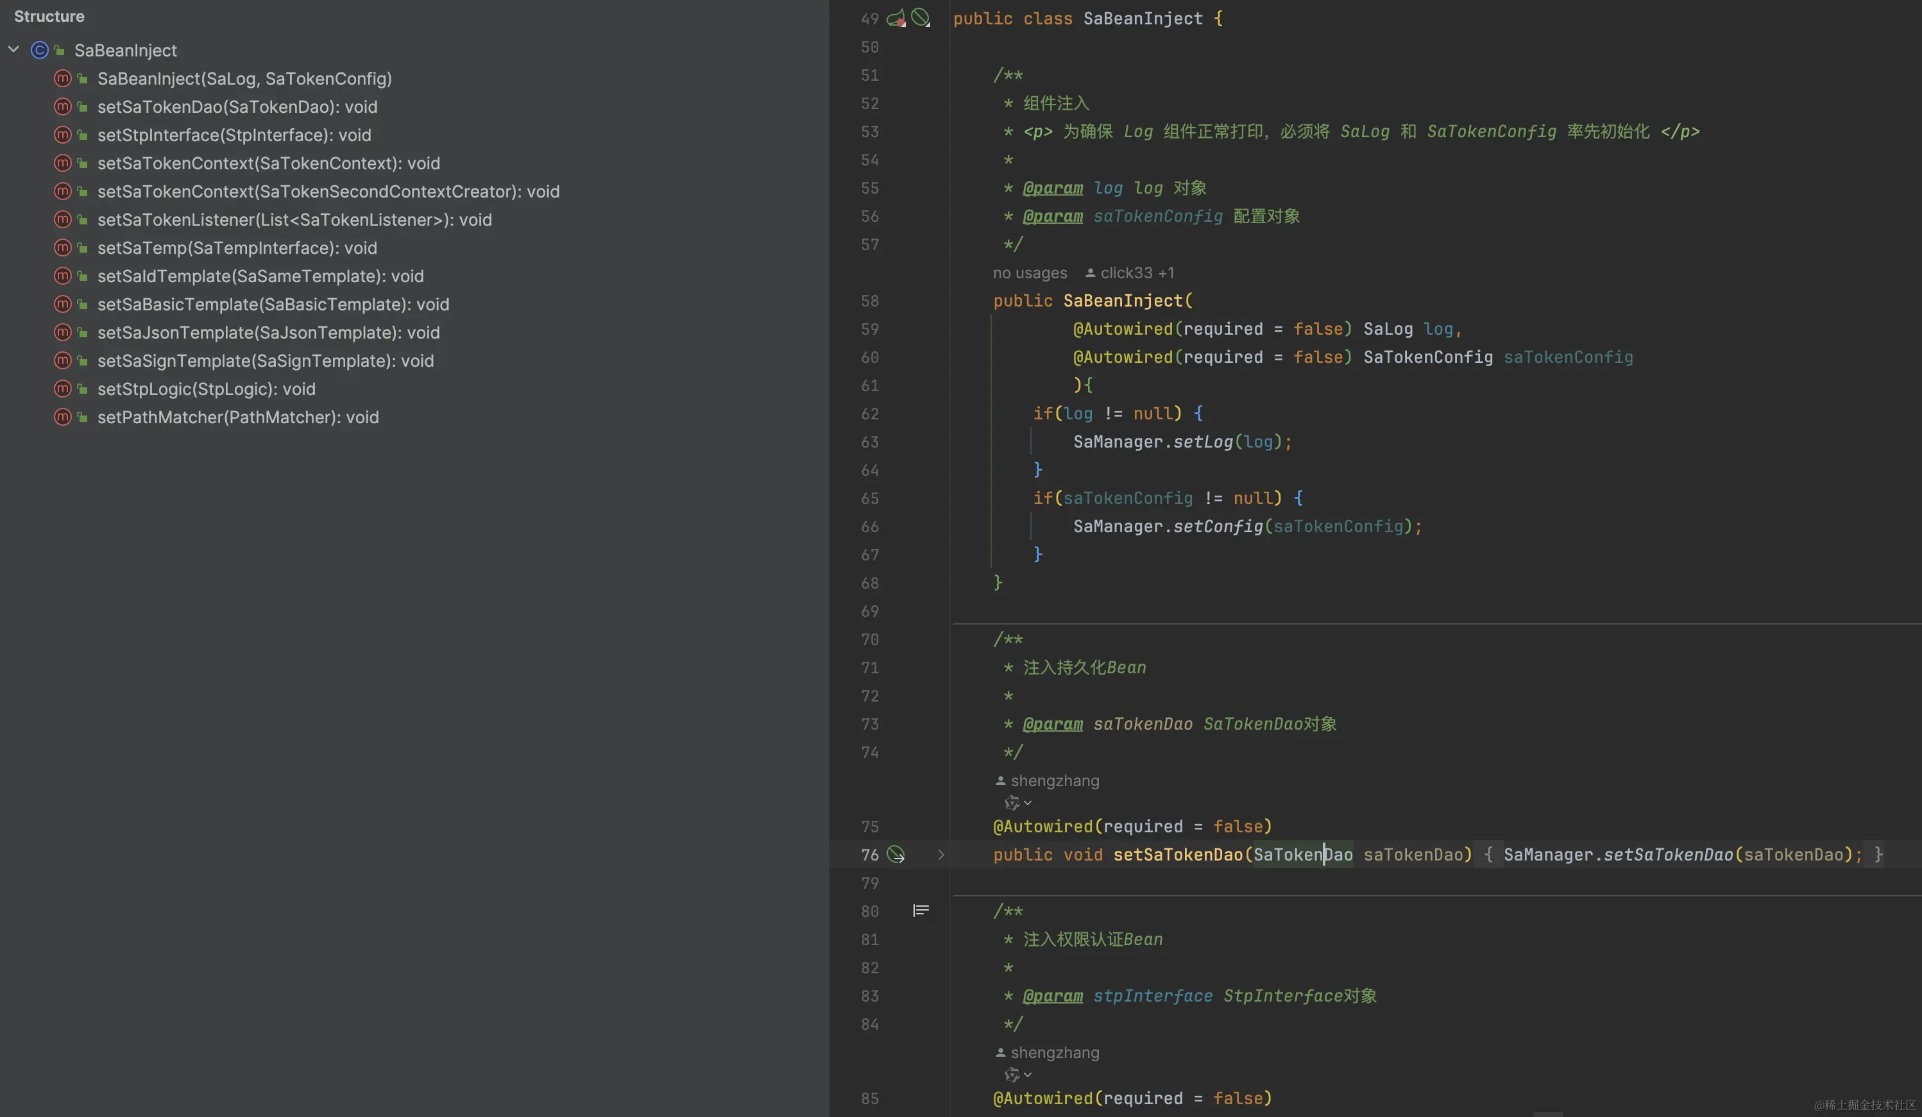Select setPathMatcher(PathMatcher) in the Structure list
This screenshot has width=1922, height=1117.
237,417
